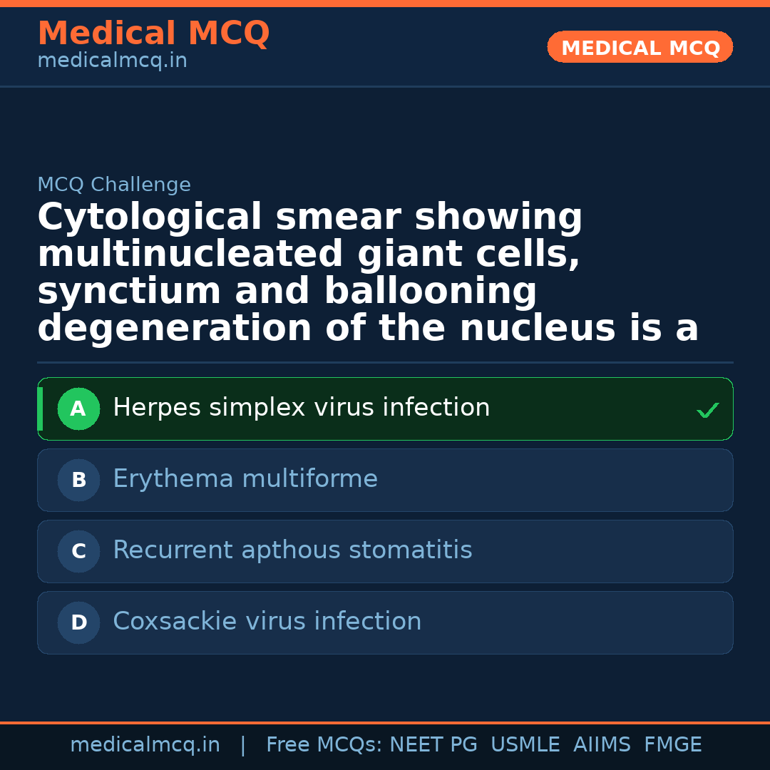Select Herpes simplex virus infection answer
Screen dimensions: 770x770
pos(301,409)
